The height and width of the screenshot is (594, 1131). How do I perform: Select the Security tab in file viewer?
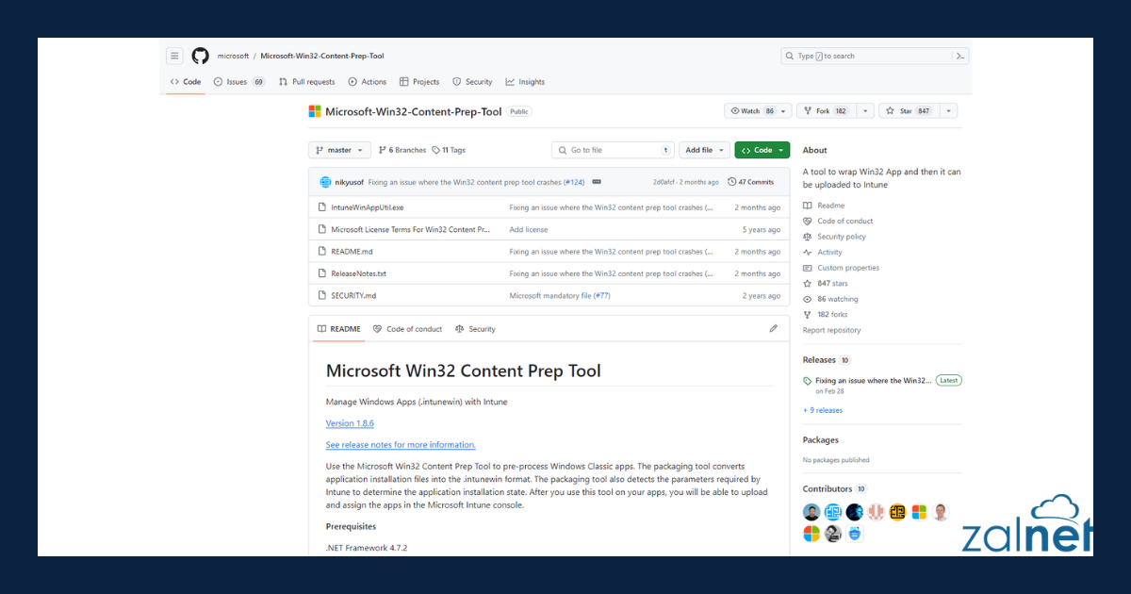pos(475,329)
